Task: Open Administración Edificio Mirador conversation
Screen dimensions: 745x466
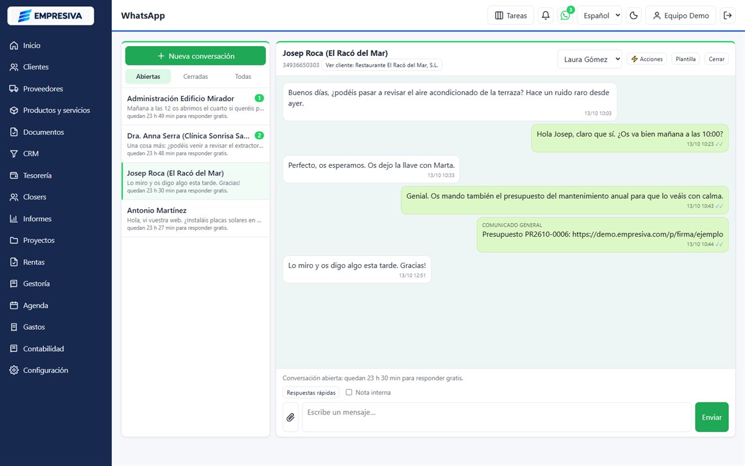Action: 196,107
